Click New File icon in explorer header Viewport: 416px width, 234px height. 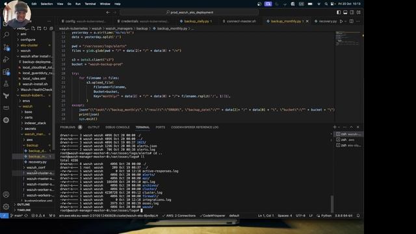click(x=33, y=29)
